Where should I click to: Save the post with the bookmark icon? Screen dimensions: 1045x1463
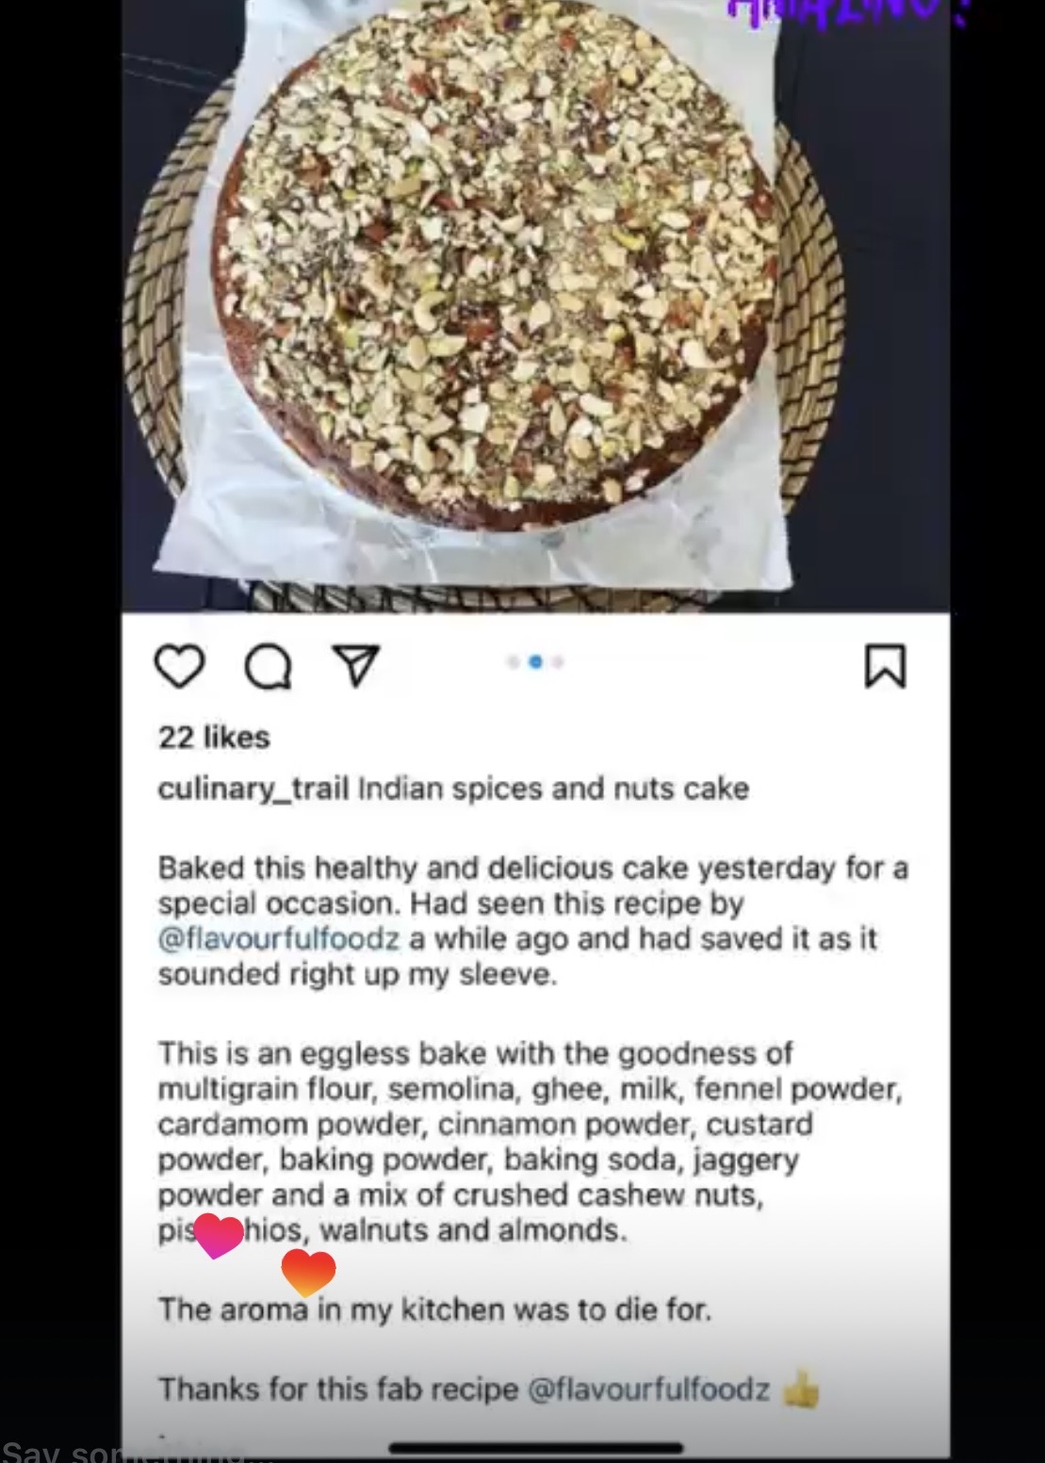coord(885,666)
